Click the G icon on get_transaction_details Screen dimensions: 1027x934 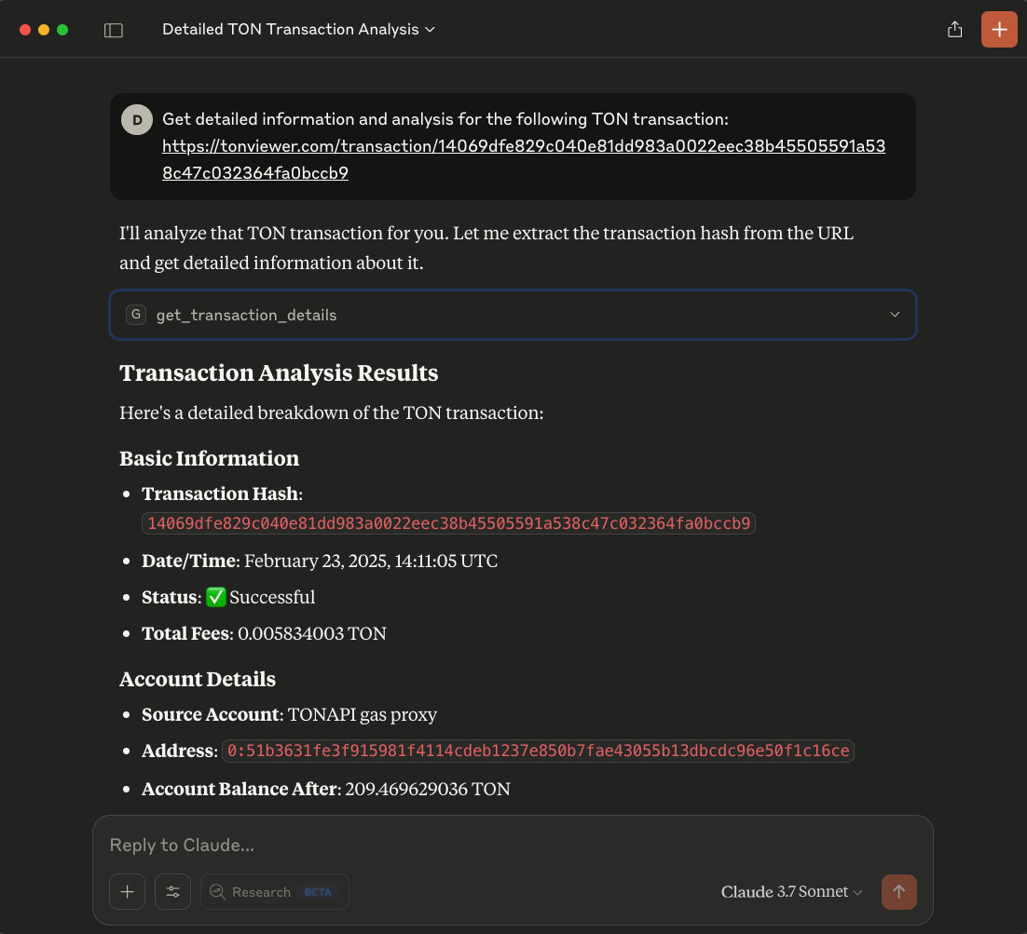(136, 314)
